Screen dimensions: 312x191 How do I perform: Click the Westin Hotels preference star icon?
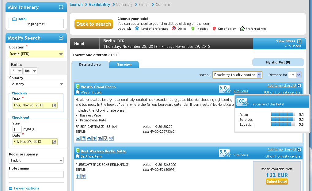pyautogui.click(x=78, y=92)
